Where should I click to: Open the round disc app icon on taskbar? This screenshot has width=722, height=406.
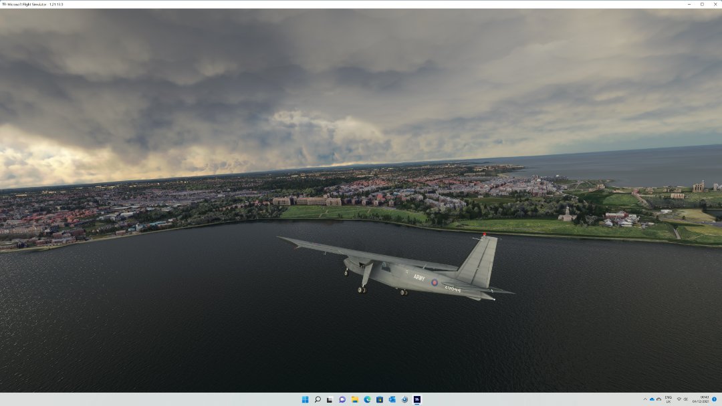(404, 399)
